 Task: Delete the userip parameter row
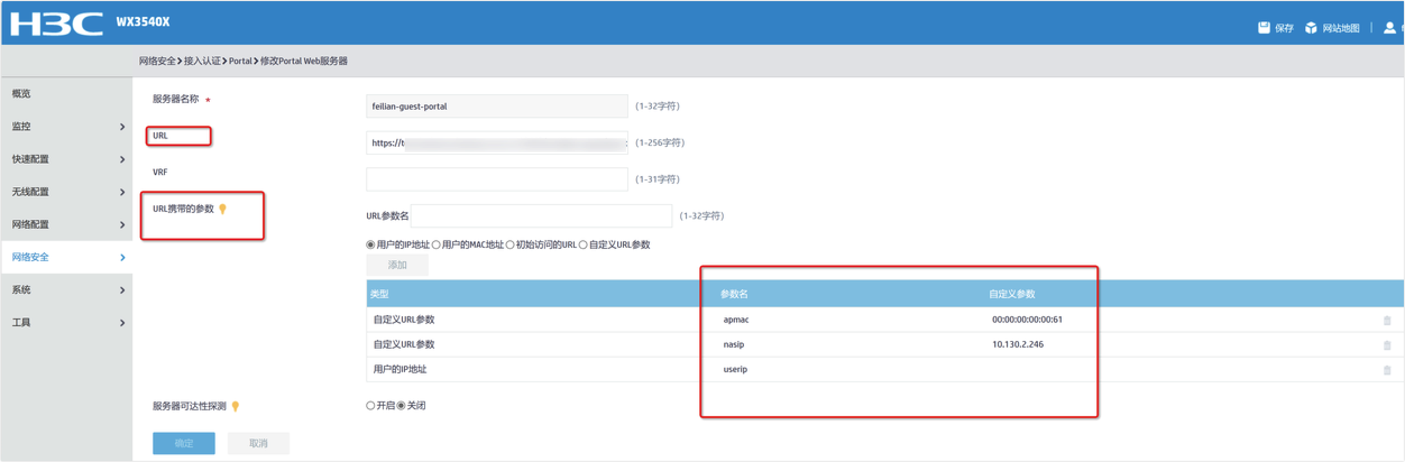tap(1387, 370)
